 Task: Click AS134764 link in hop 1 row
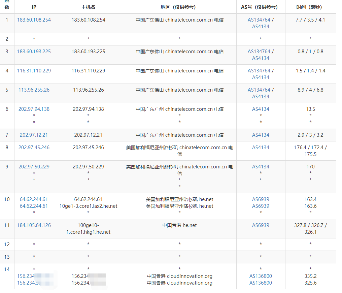259,20
